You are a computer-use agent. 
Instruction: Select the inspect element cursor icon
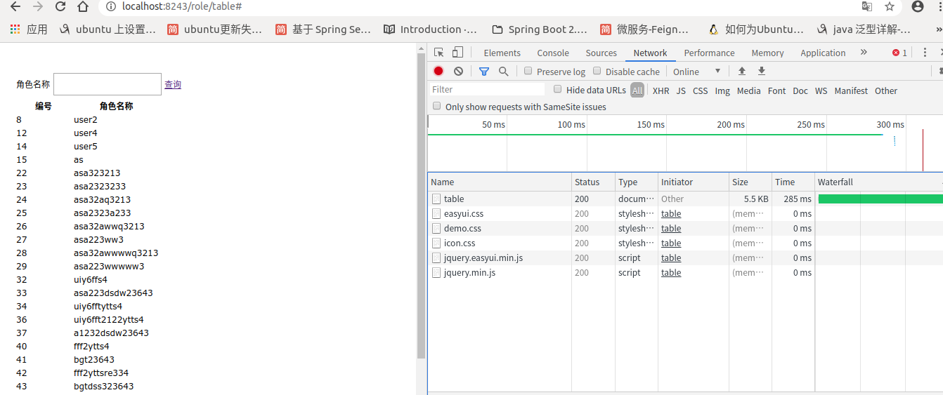tap(439, 53)
